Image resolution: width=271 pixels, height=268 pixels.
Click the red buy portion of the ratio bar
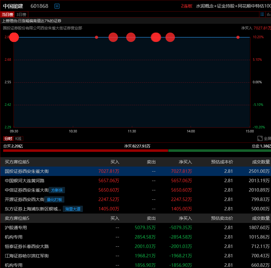tap(85, 151)
